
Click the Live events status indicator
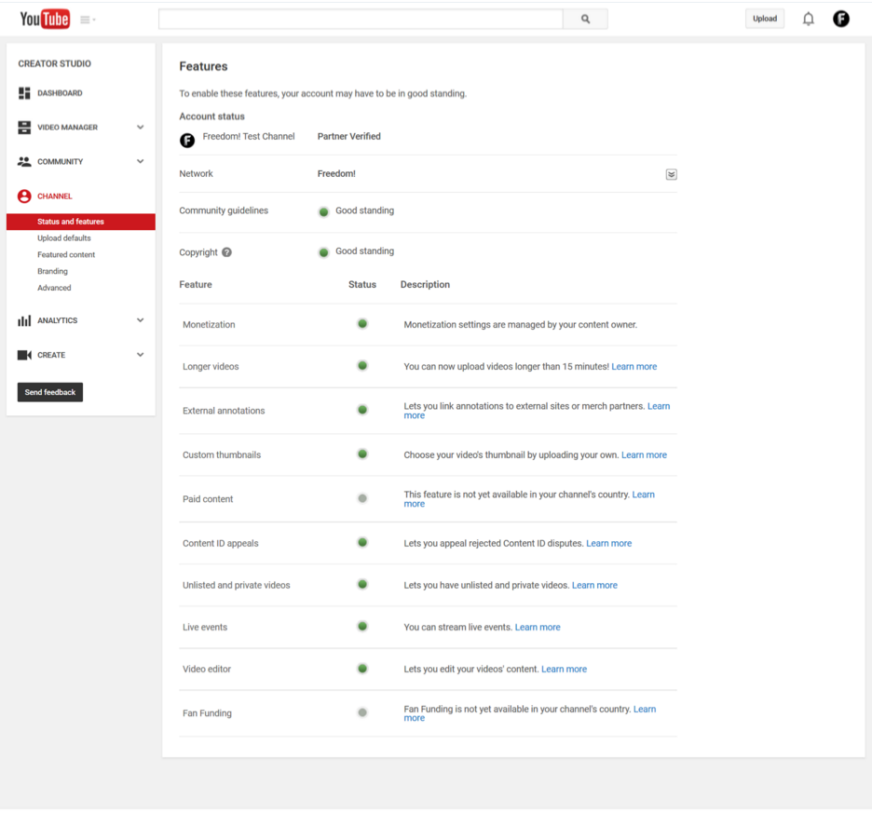click(x=362, y=626)
